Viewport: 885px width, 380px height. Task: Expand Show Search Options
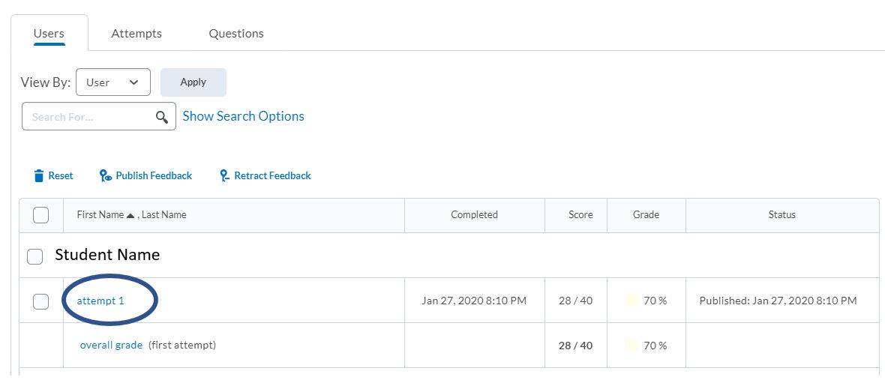(243, 116)
